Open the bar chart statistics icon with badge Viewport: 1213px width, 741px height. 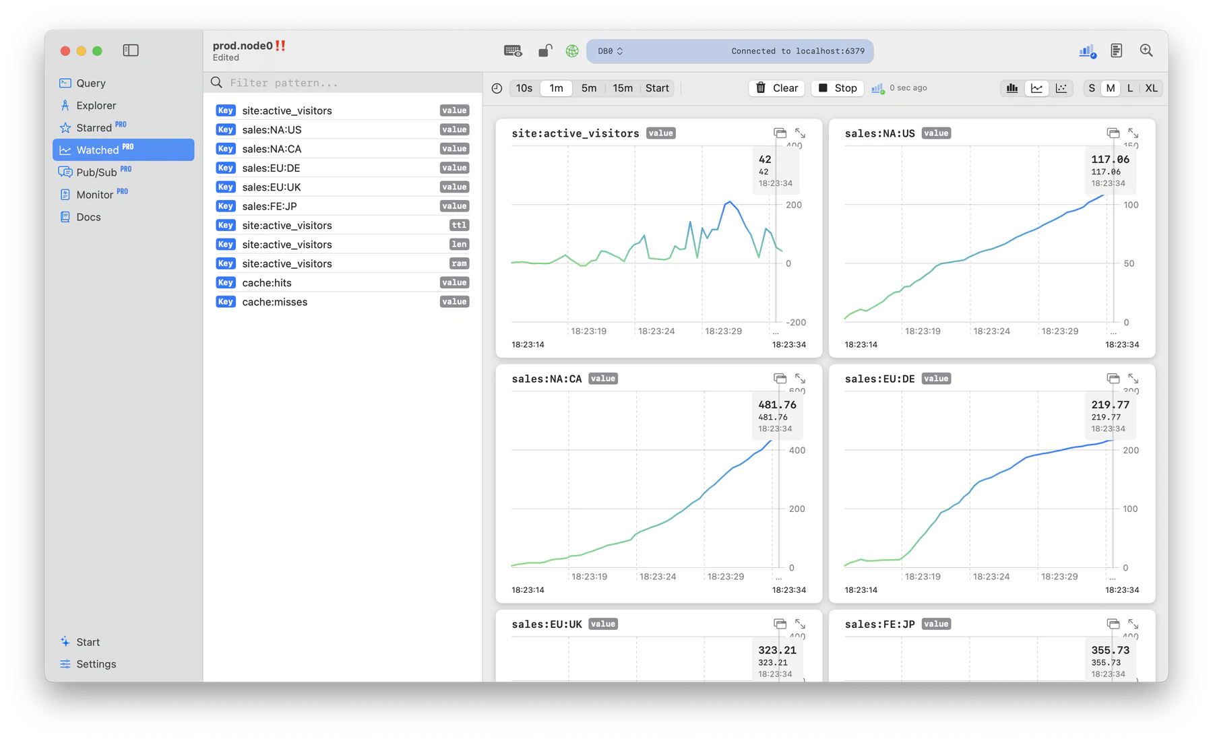coord(1086,51)
